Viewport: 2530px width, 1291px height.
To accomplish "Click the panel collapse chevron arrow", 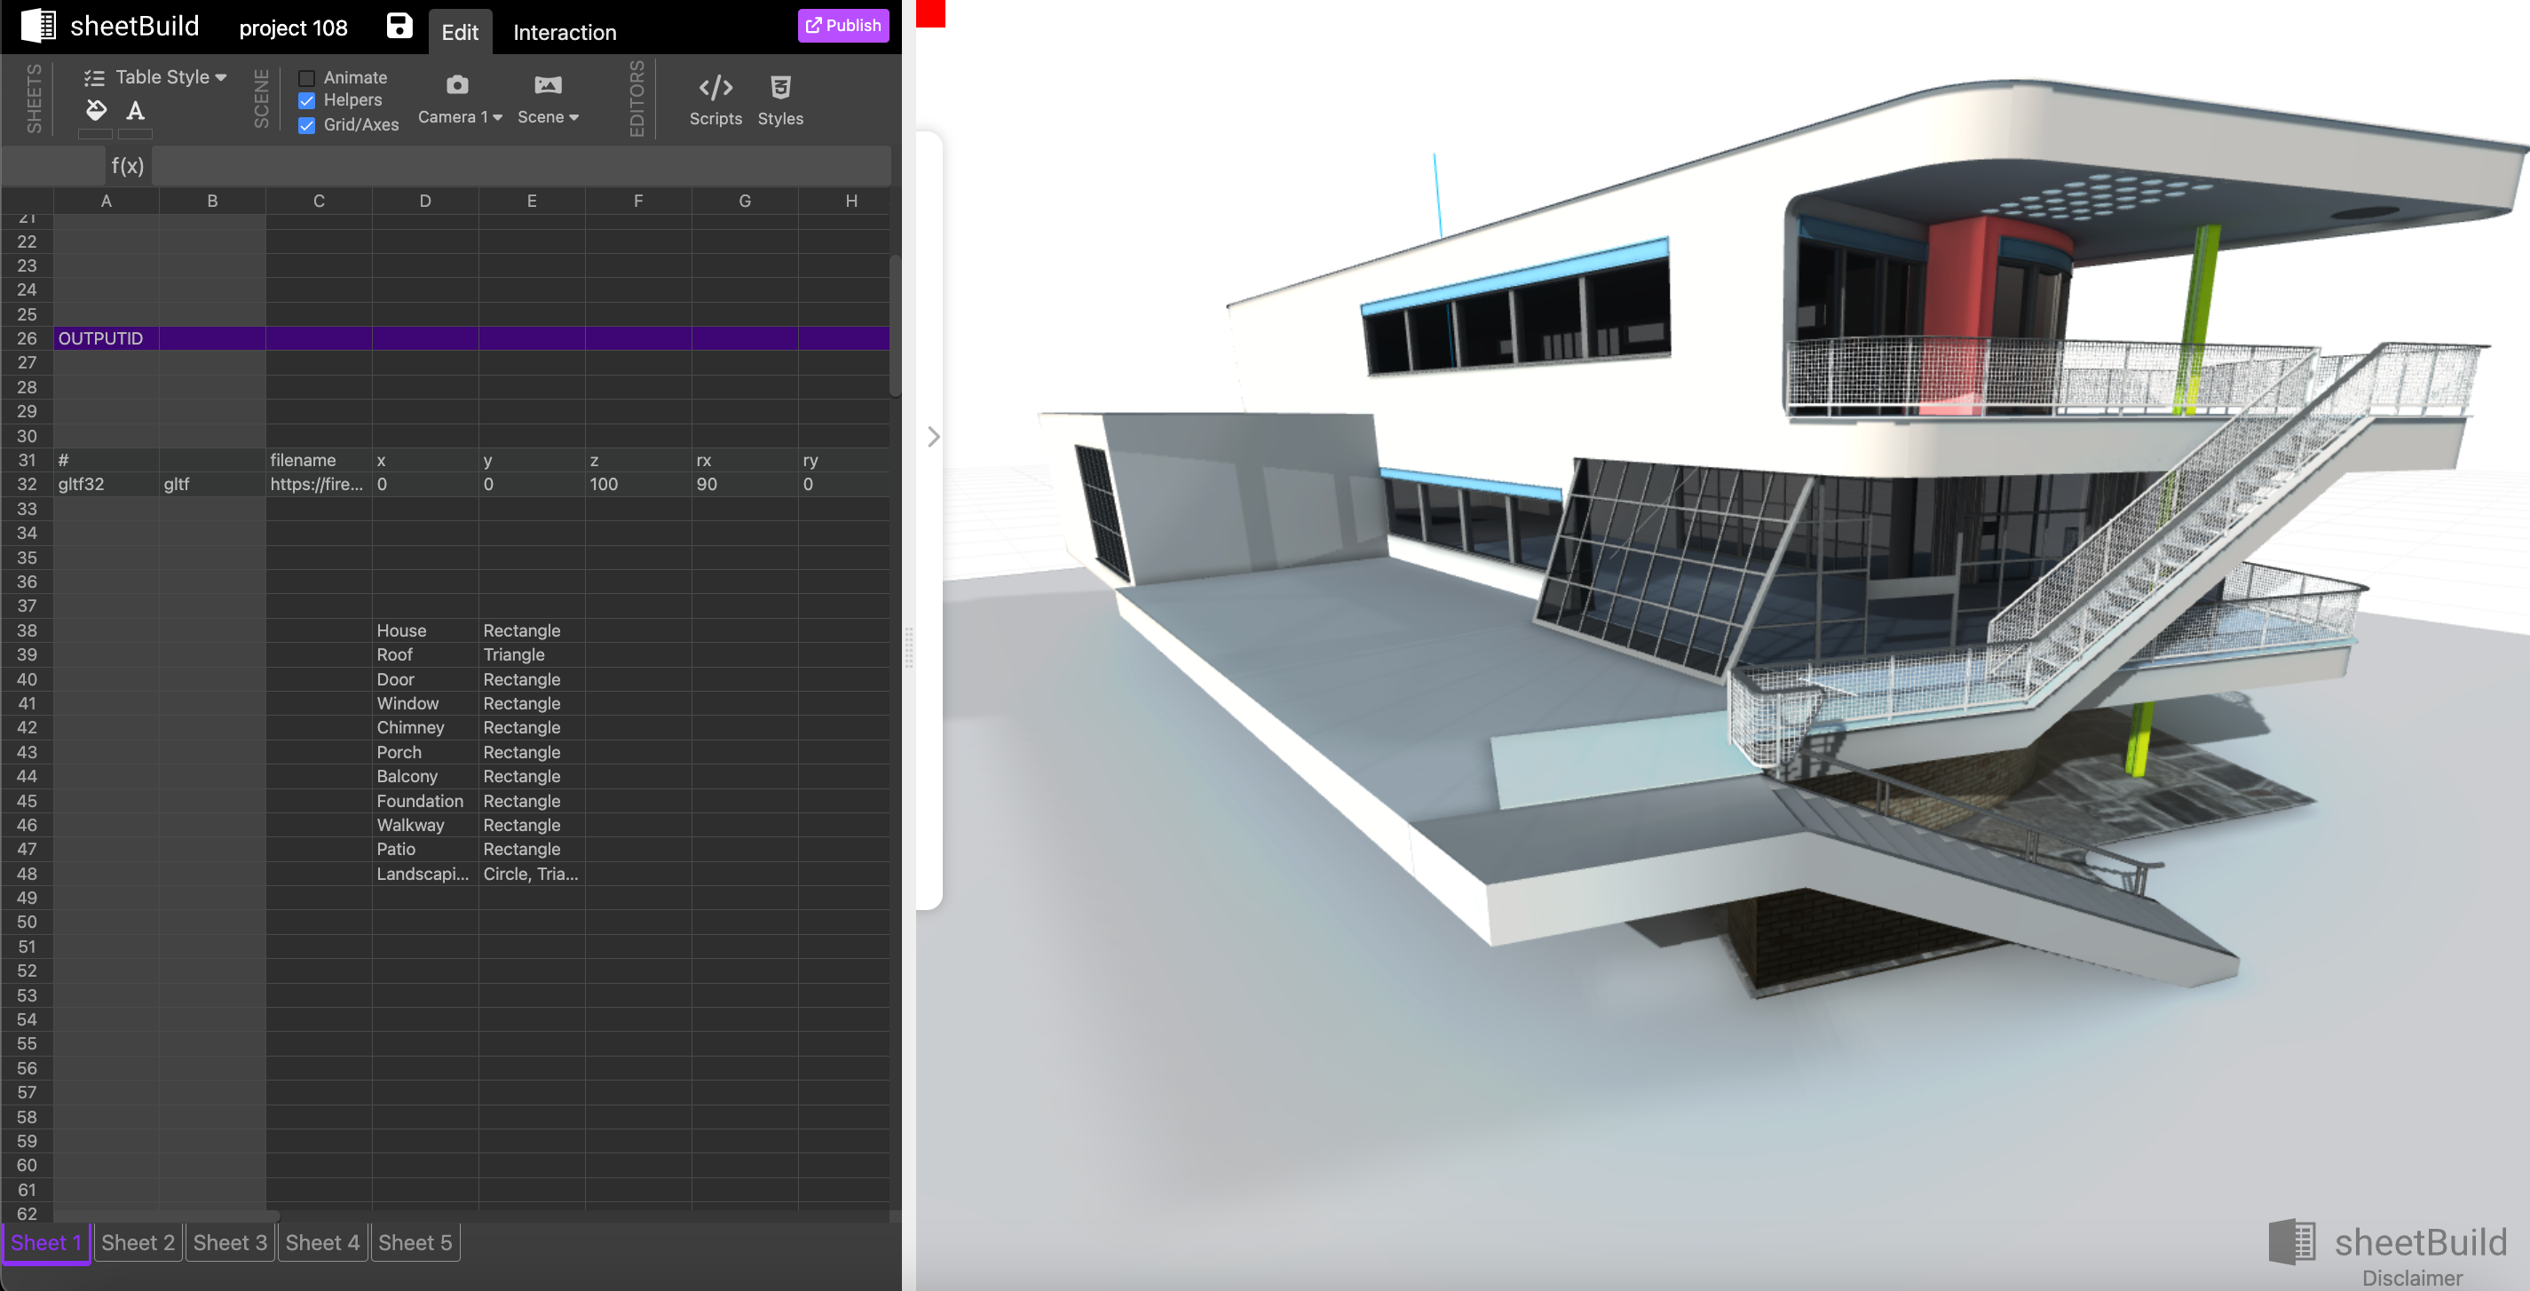I will 933,436.
